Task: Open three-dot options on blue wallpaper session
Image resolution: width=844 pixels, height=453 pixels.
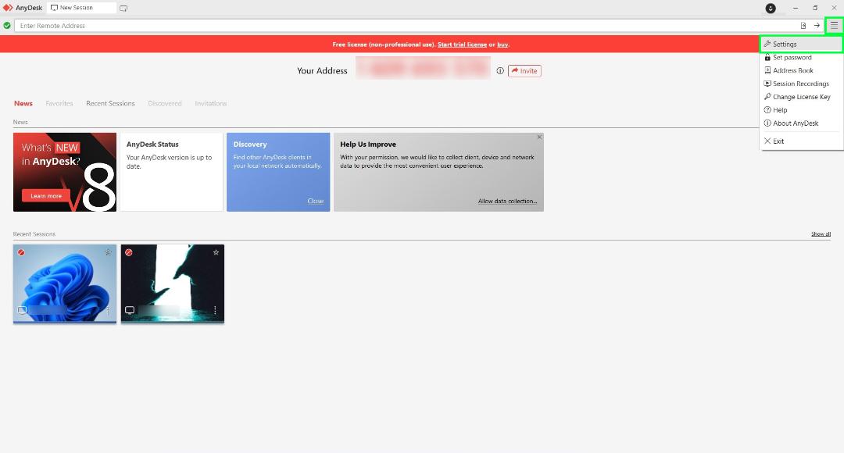Action: click(x=108, y=310)
